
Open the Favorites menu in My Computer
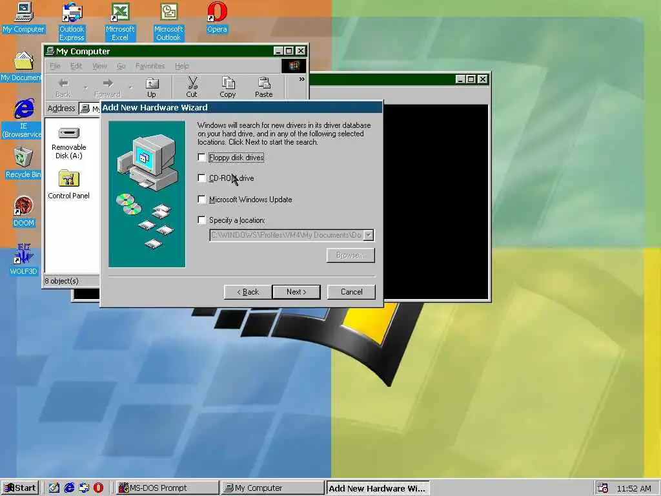point(150,66)
